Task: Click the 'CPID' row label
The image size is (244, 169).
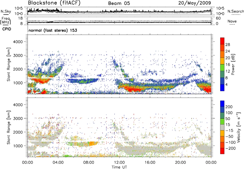Action: 7,29
